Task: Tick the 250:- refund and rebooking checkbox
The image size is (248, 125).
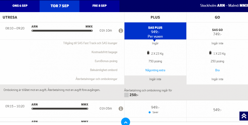Action: tap(126, 95)
